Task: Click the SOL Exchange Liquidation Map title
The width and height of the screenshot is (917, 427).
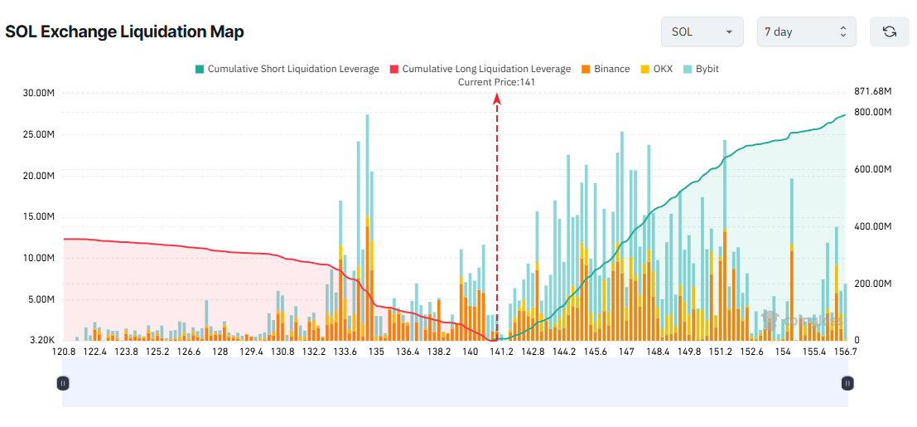Action: [x=124, y=32]
